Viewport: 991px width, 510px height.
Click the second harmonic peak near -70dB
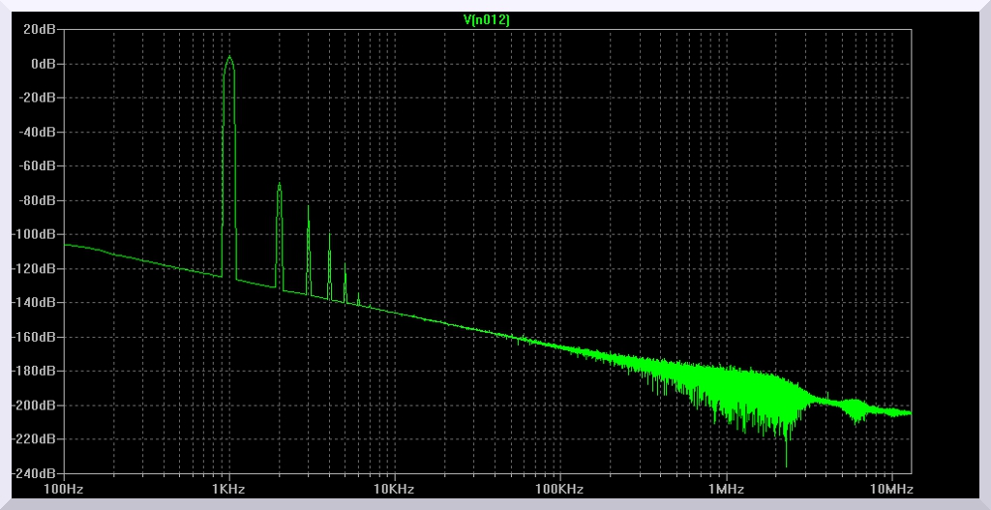click(x=279, y=184)
